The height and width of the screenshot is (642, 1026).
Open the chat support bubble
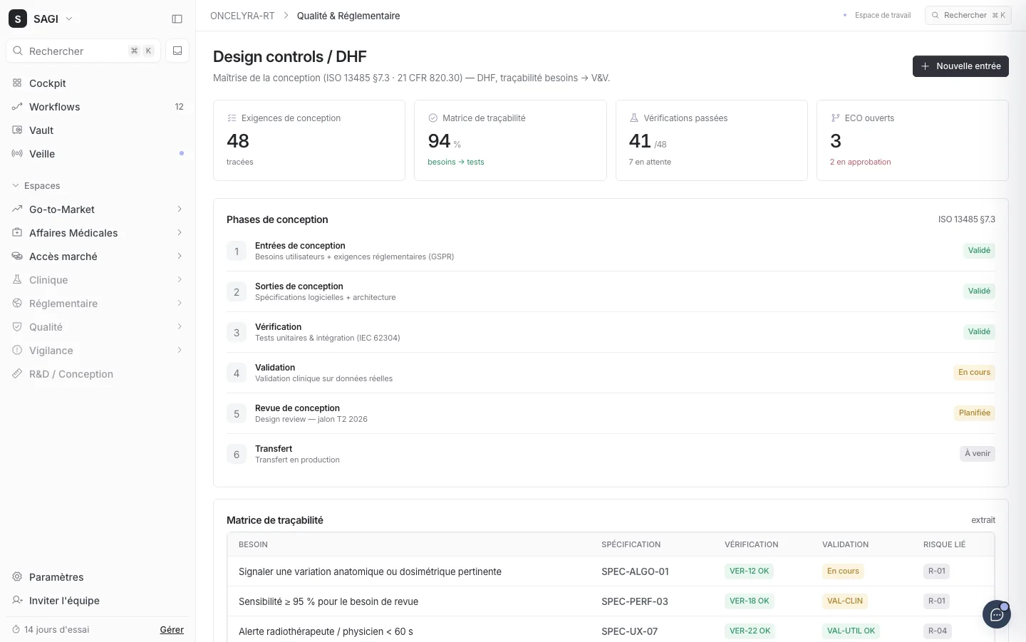click(x=997, y=614)
